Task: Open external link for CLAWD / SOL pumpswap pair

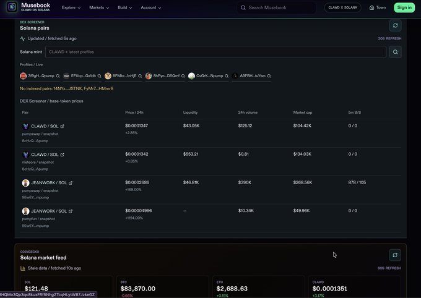Action: [x=63, y=126]
